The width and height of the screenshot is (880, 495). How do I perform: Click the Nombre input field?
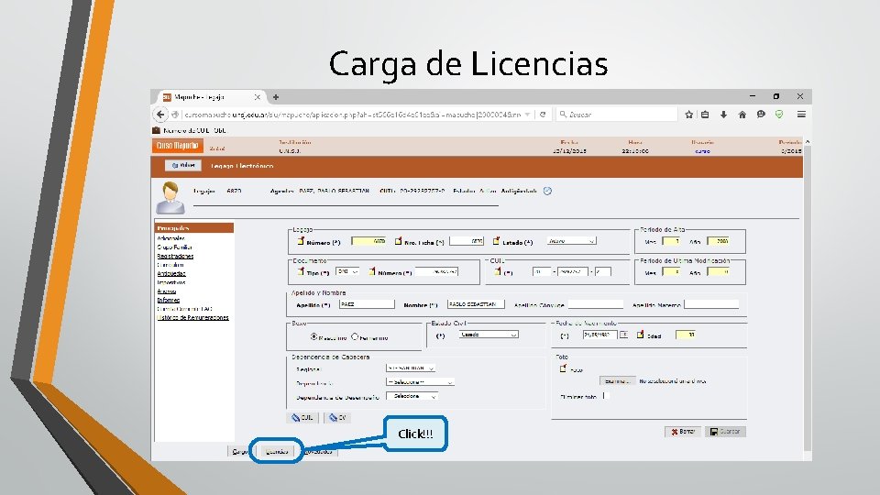click(476, 304)
